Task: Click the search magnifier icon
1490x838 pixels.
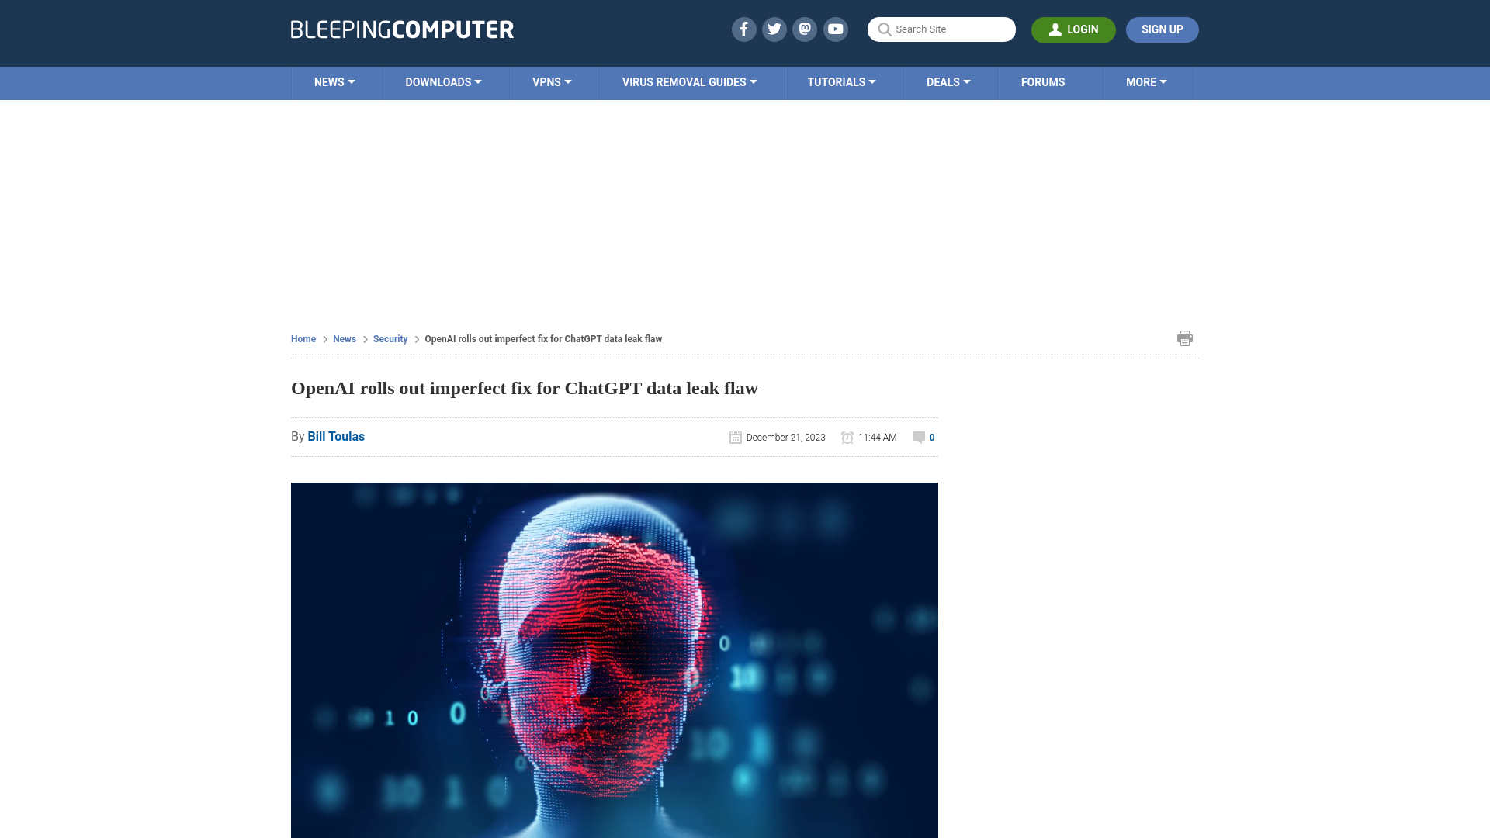Action: (885, 29)
